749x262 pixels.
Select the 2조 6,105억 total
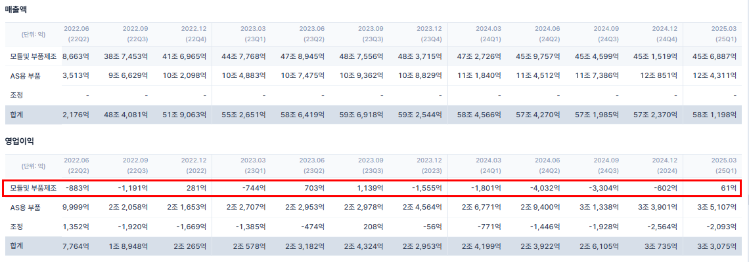pyautogui.click(x=599, y=246)
